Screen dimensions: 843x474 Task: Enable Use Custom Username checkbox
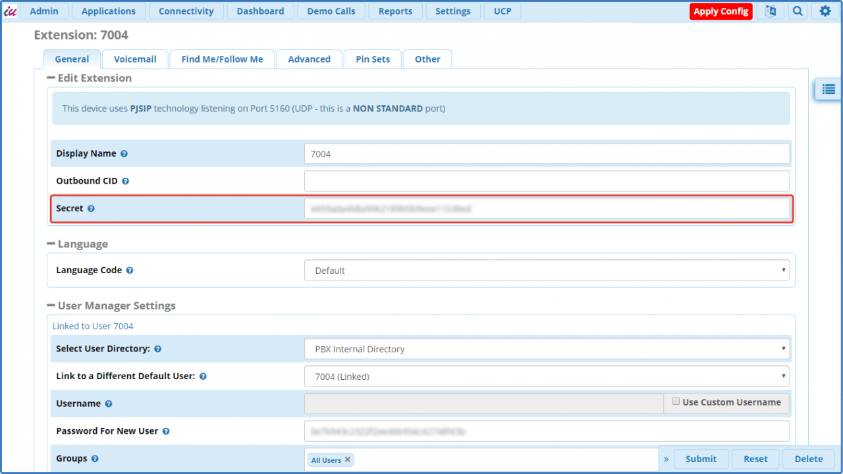coord(676,402)
